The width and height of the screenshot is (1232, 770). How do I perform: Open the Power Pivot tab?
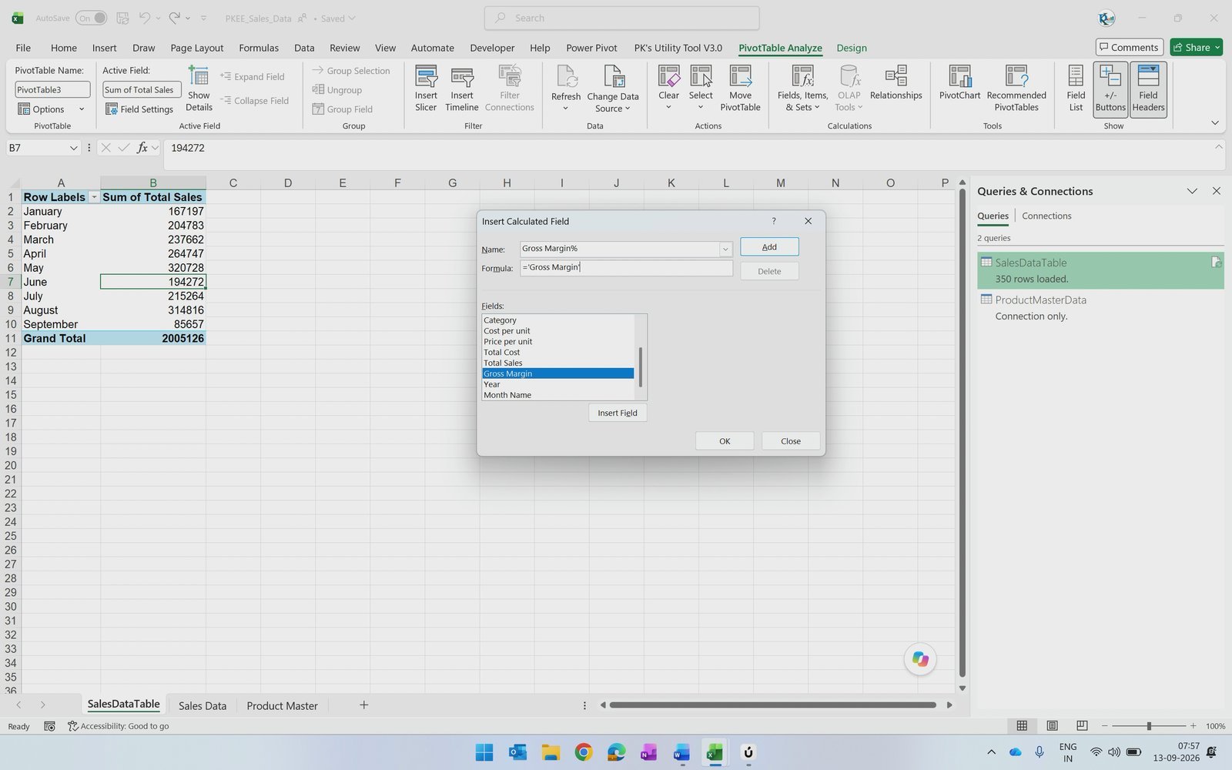[591, 48]
